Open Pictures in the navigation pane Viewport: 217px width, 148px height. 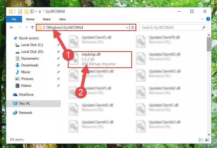tap(27, 79)
